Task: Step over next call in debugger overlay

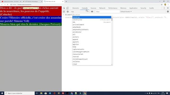Action: tap(37, 8)
